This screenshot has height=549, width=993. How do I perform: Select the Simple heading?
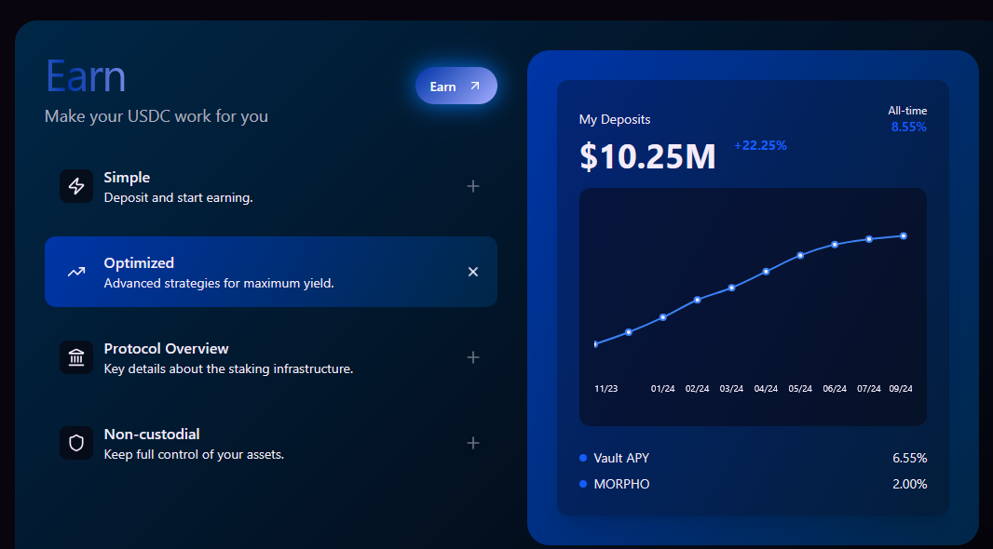point(127,178)
